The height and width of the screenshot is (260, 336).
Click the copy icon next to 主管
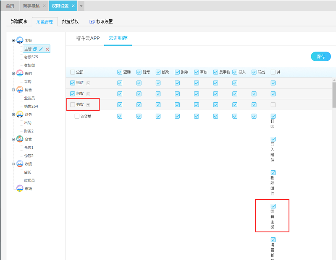pos(35,49)
